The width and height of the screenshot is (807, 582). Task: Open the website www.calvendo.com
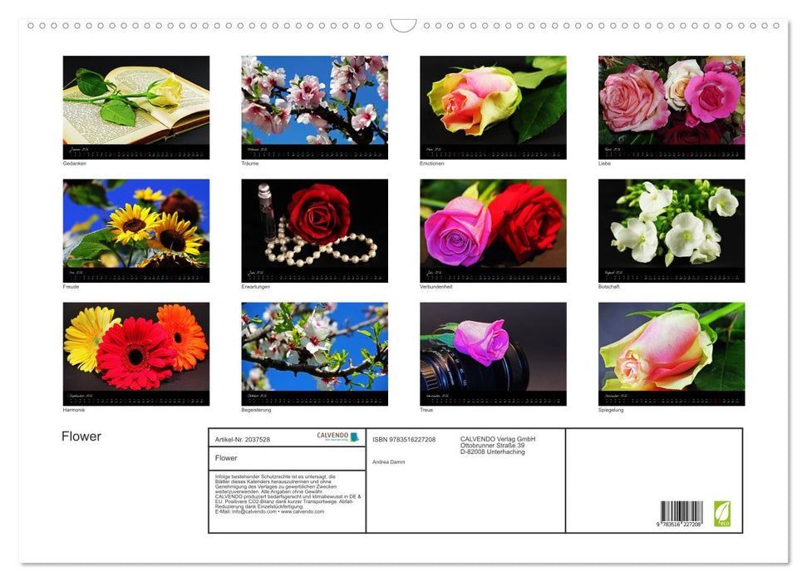tap(301, 512)
